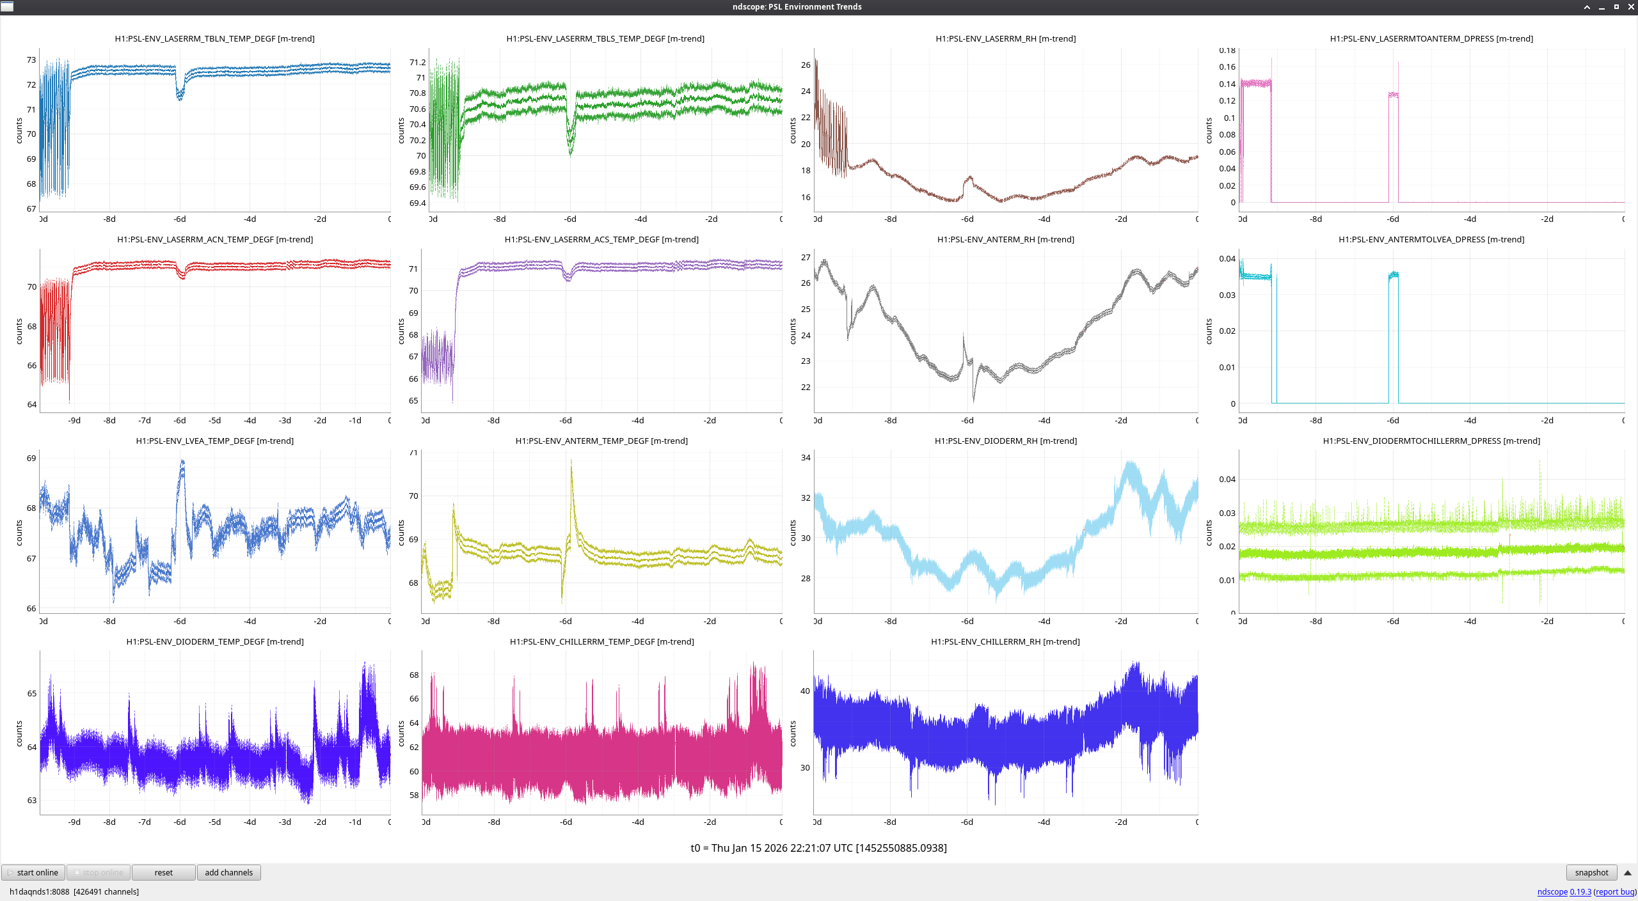Open the window menu icon in title bar
Screen dimensions: 1638x901
pos(7,6)
